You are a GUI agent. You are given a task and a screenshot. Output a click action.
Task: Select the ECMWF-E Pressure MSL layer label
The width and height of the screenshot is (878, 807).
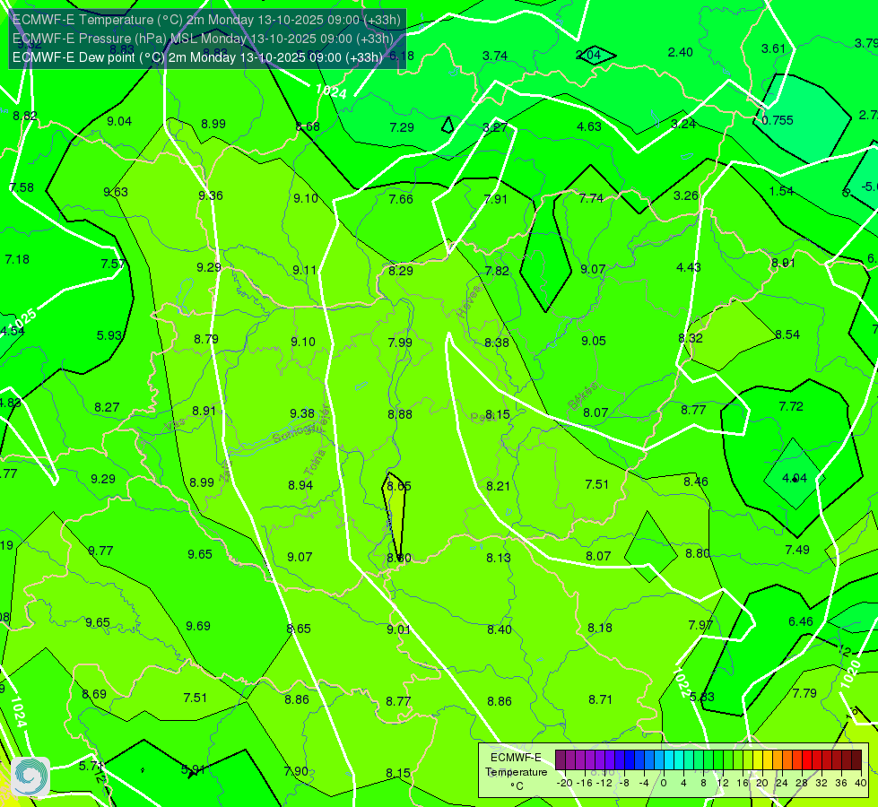[203, 39]
